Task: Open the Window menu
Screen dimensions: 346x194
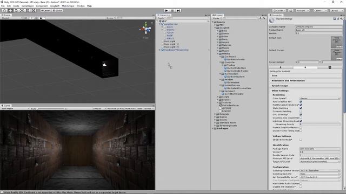Action: (81, 6)
